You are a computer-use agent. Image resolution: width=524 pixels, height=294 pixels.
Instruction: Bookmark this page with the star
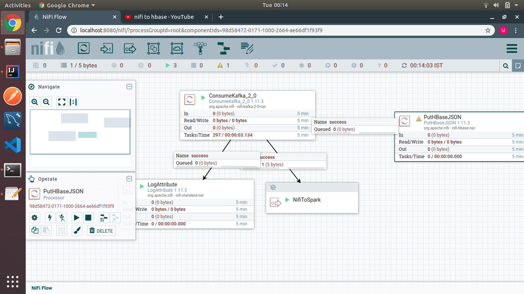pos(488,30)
